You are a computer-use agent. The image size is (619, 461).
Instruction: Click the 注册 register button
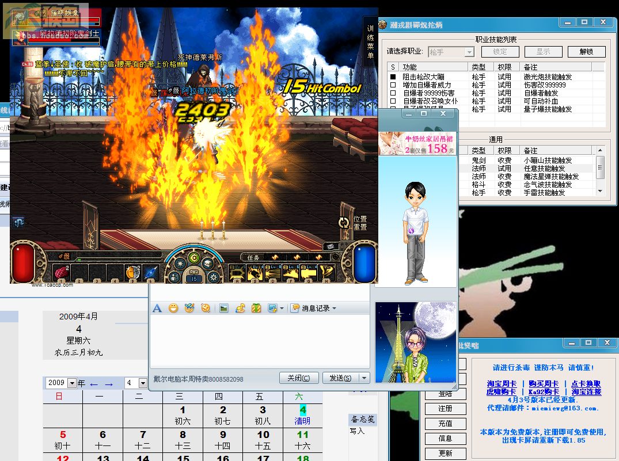click(445, 409)
